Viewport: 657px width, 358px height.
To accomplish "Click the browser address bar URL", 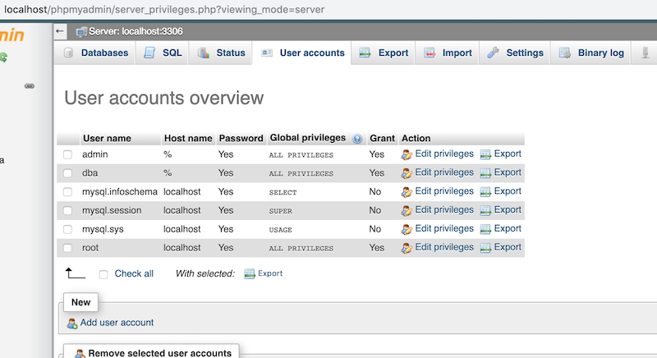I will pyautogui.click(x=164, y=9).
